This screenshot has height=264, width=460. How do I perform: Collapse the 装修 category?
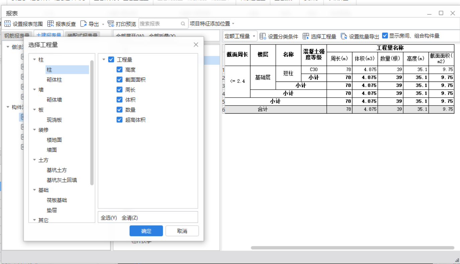[34, 130]
